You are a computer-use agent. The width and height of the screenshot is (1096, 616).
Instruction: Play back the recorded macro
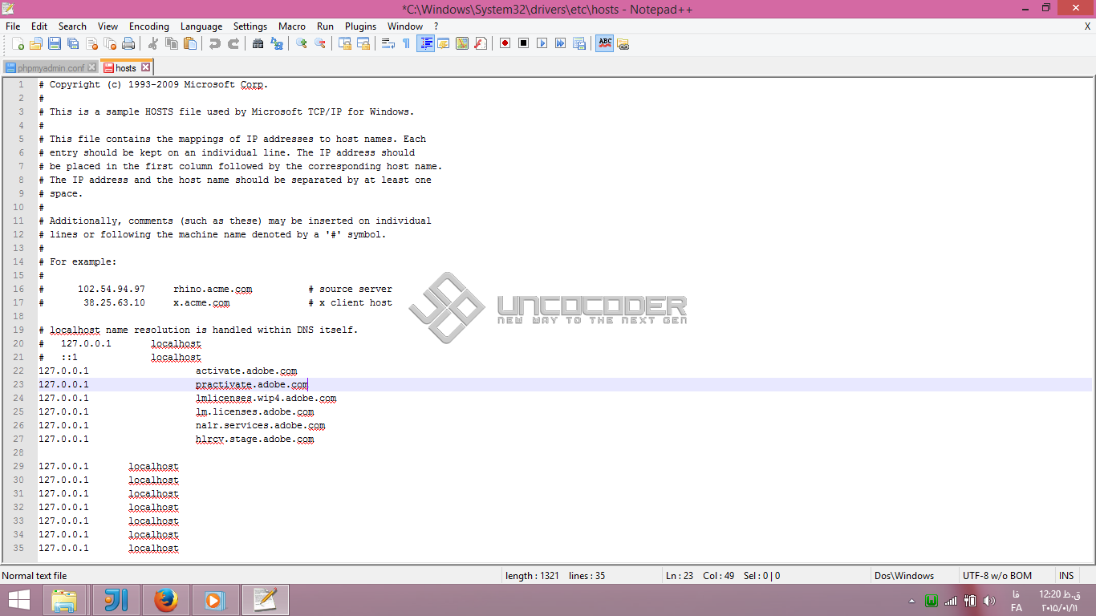pos(542,43)
